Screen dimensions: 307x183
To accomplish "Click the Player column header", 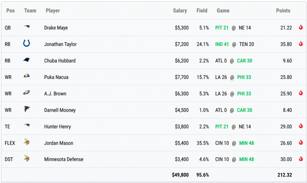I will [x=53, y=11].
